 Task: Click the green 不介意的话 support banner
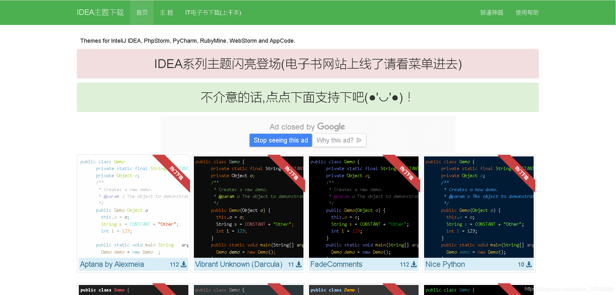click(308, 97)
